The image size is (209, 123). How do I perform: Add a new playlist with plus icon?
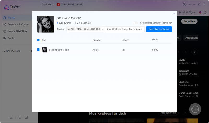(31, 51)
